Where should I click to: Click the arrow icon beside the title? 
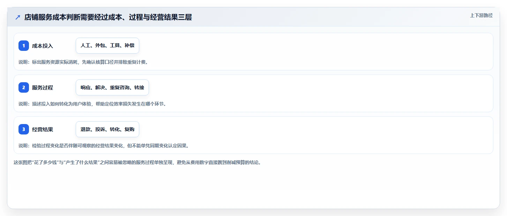coord(17,17)
